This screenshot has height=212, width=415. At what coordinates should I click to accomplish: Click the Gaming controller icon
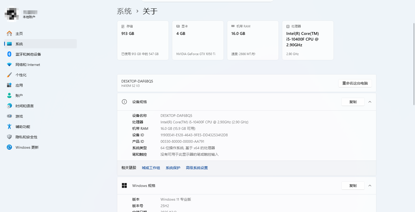point(9,116)
